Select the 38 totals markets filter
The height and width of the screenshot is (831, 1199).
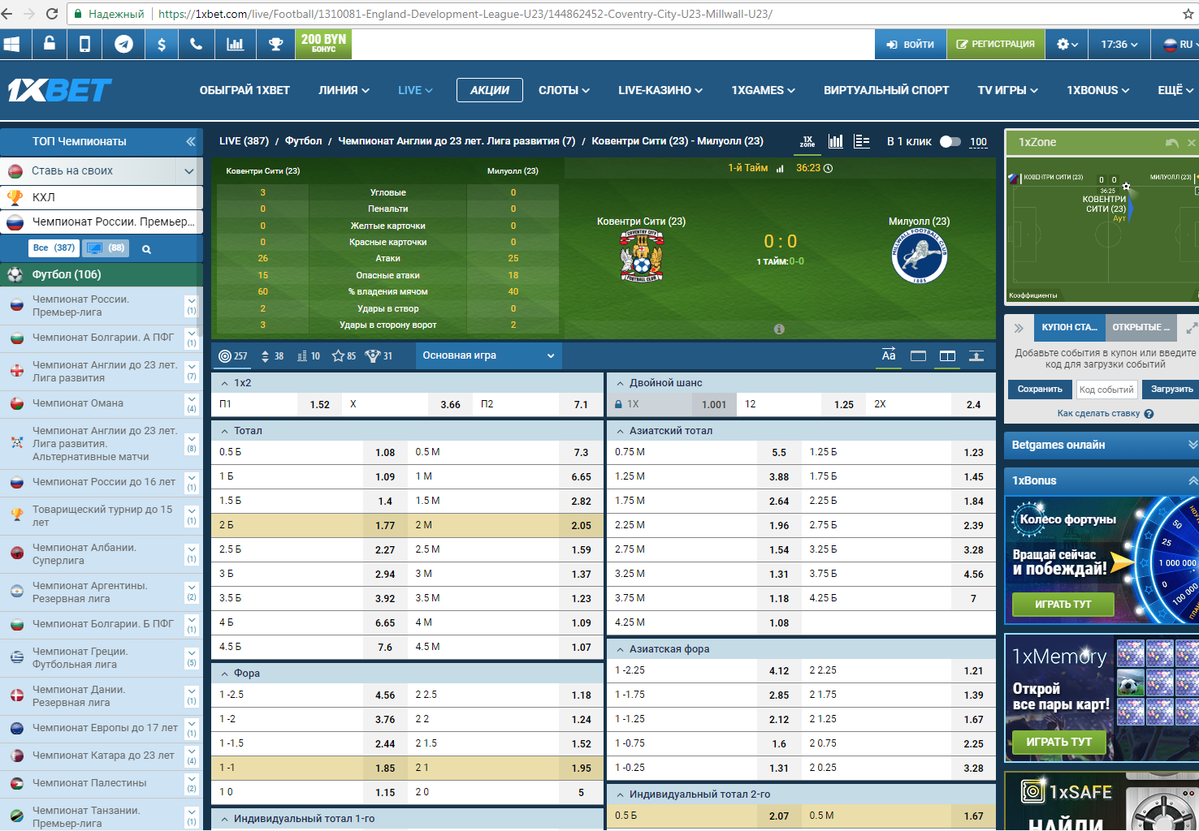[x=272, y=355]
